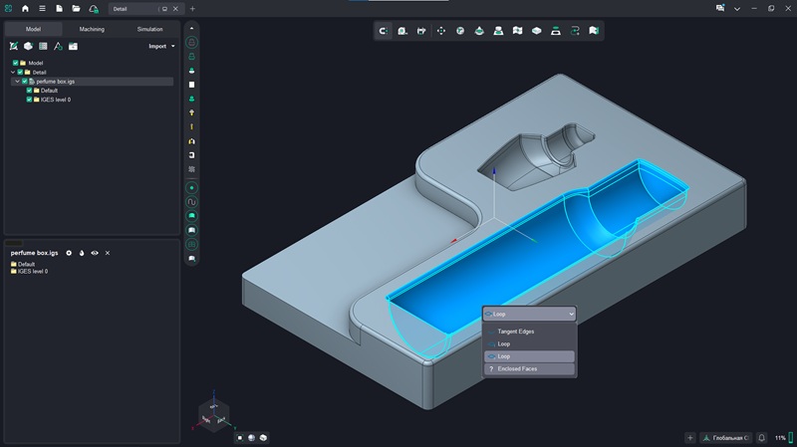Add a new tab with plus icon
Image resolution: width=797 pixels, height=447 pixels.
(193, 9)
